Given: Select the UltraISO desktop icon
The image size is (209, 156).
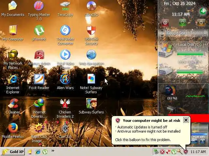Looking at the screenshot, I should 91,6.
